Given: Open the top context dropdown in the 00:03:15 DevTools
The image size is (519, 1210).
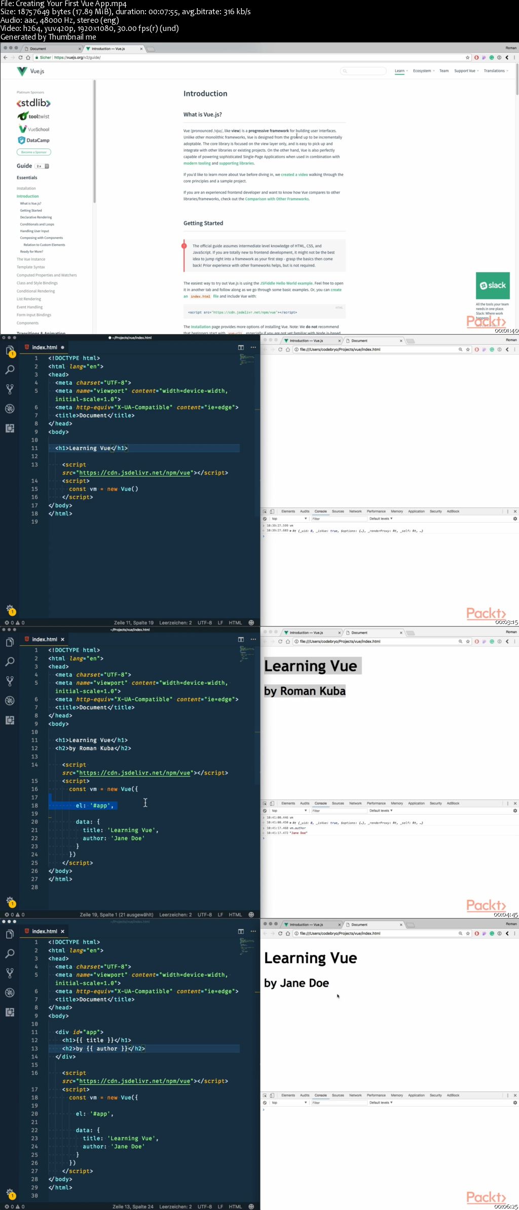Looking at the screenshot, I should [x=289, y=519].
